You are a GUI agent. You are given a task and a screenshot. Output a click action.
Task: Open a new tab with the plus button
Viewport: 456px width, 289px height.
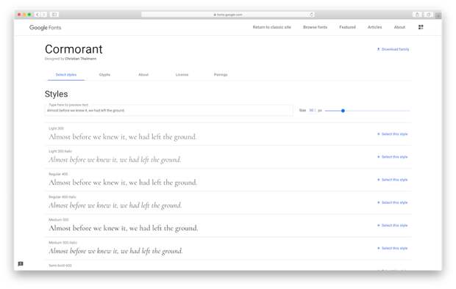tap(438, 15)
